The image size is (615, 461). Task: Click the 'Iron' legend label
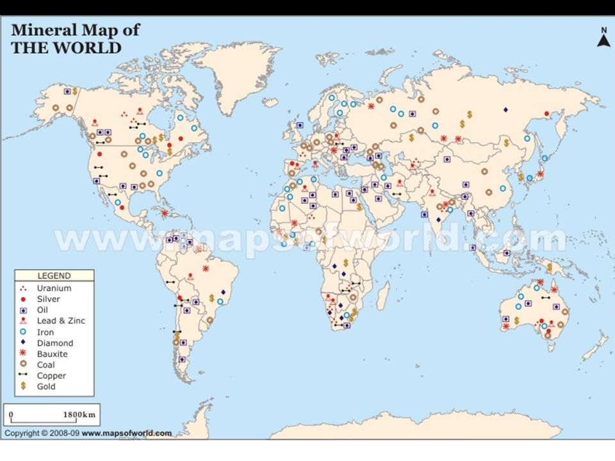click(x=45, y=332)
